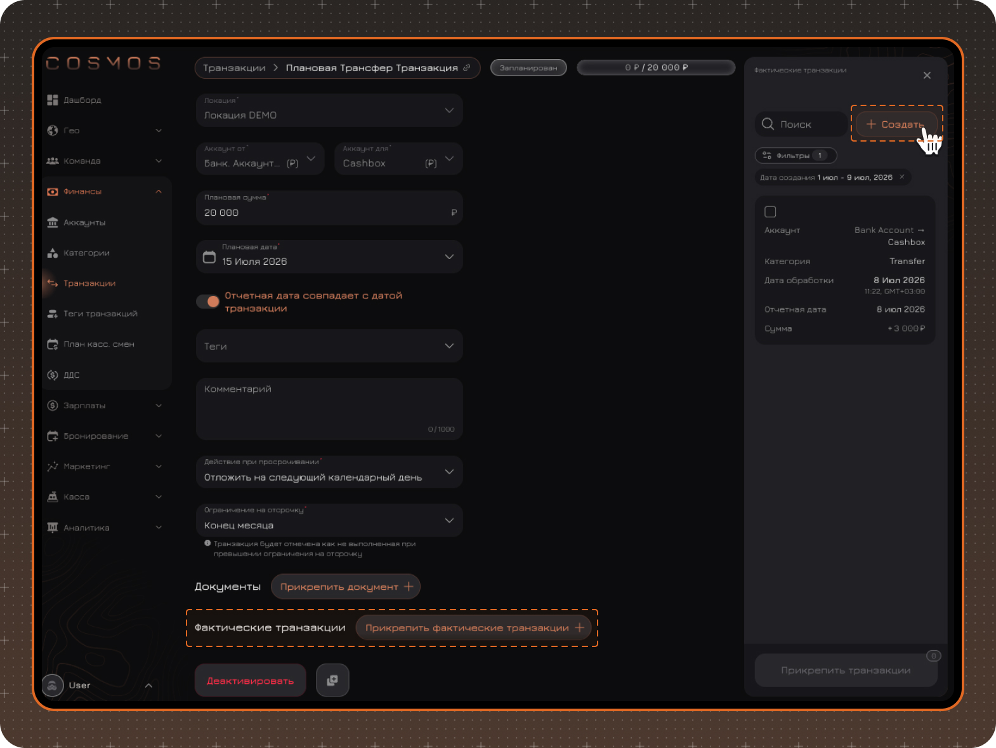
Task: Click the Касса register icon
Action: coord(53,497)
